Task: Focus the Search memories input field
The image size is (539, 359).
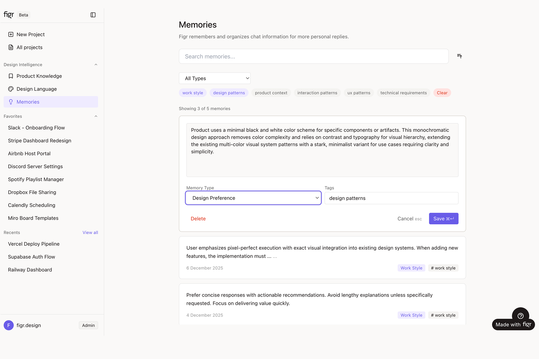Action: tap(313, 56)
